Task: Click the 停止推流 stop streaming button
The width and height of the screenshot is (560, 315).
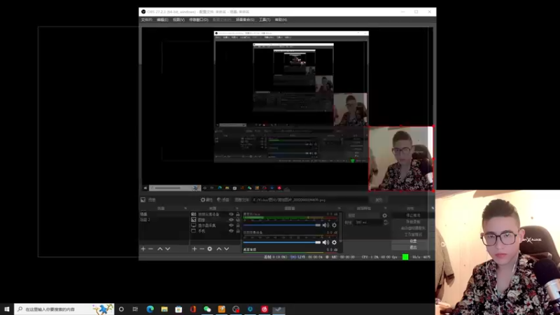Action: pos(413,216)
